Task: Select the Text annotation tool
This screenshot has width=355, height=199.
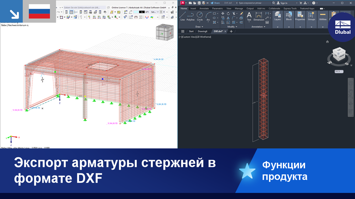Action: tap(249, 16)
